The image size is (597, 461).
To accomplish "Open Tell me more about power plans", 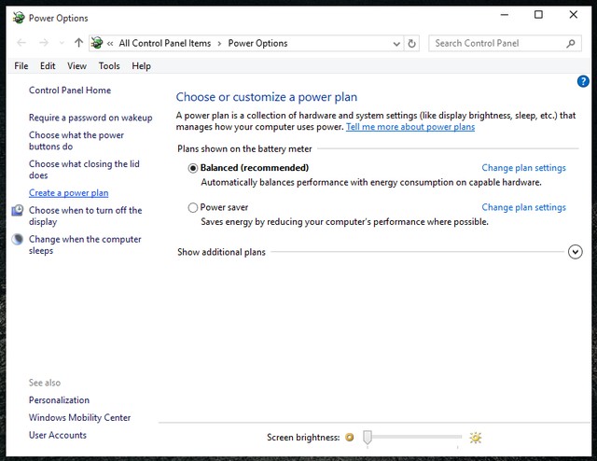I will pyautogui.click(x=410, y=127).
